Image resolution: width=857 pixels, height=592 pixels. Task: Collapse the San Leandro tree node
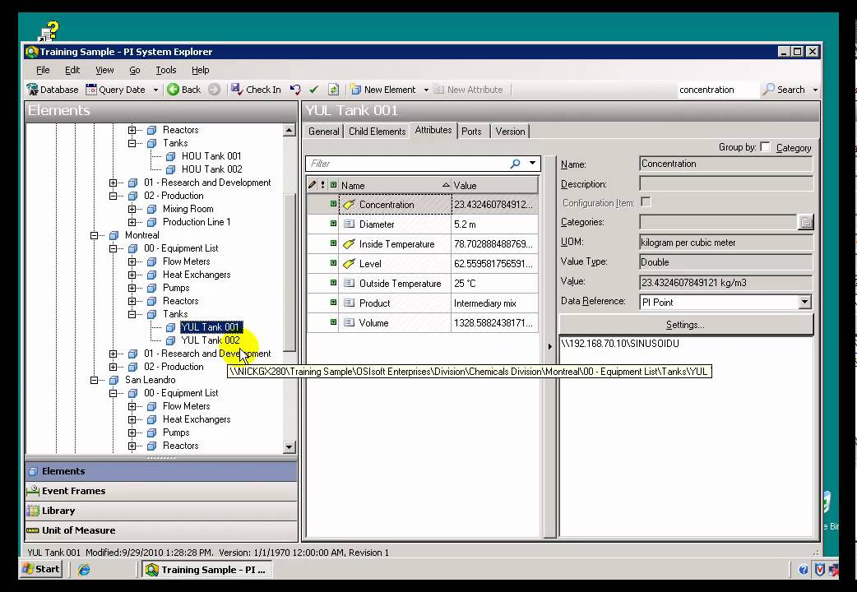click(94, 380)
